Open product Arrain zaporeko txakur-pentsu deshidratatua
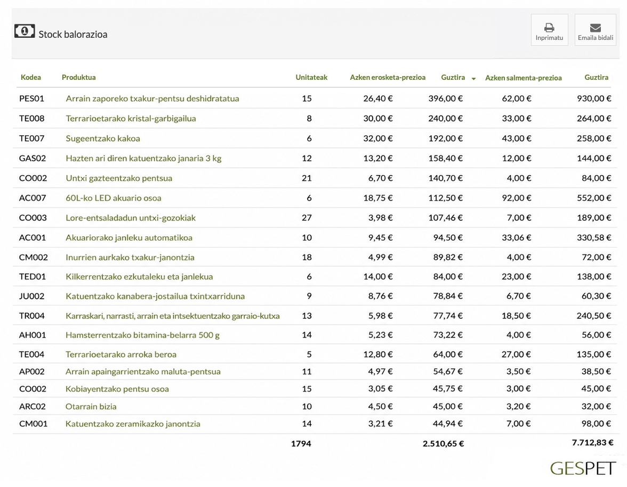The image size is (627, 487). point(152,98)
